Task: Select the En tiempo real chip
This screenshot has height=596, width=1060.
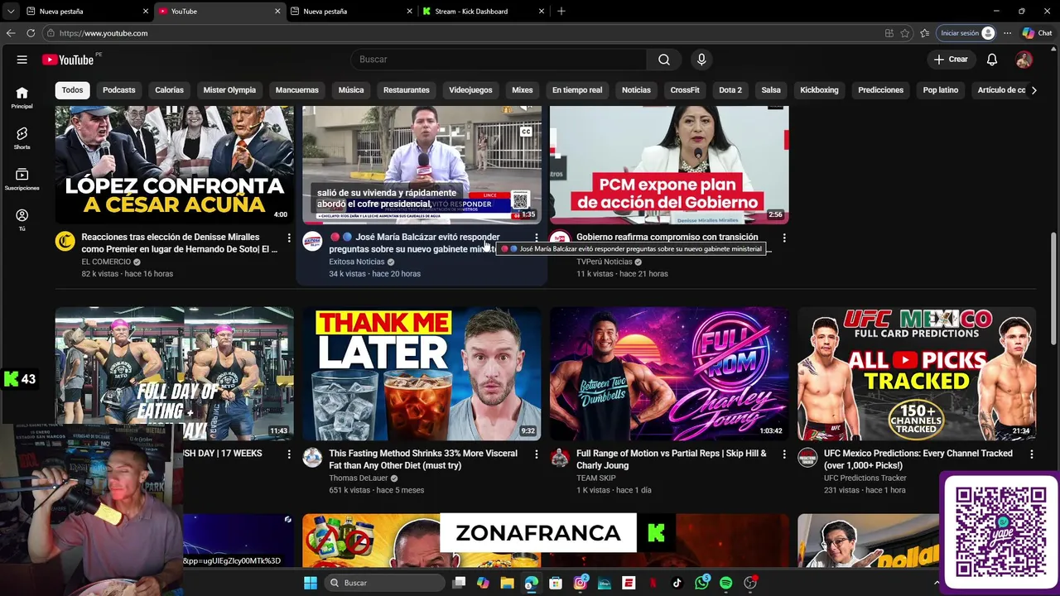Action: pos(577,90)
